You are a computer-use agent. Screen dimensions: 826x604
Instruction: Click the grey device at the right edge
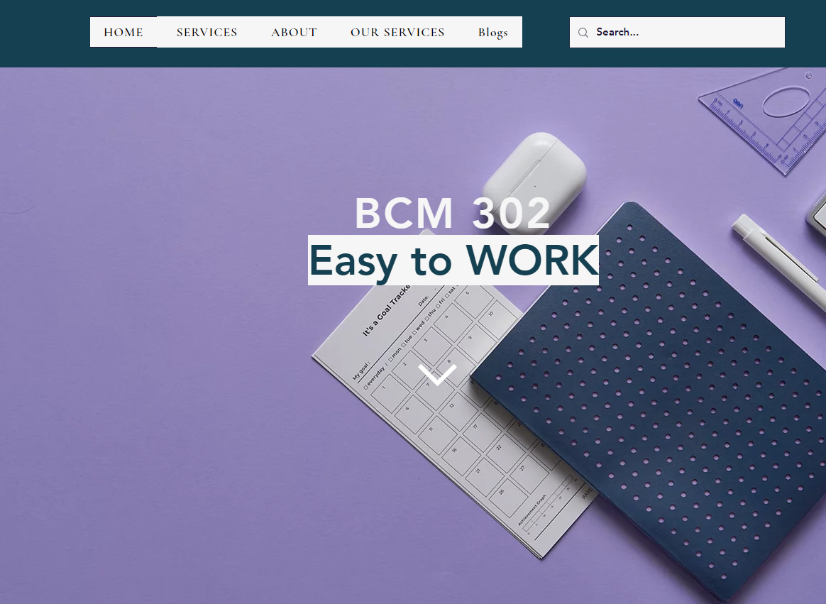tap(817, 212)
